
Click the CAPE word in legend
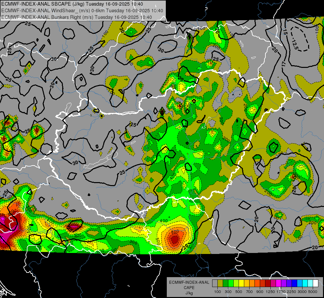(189, 288)
